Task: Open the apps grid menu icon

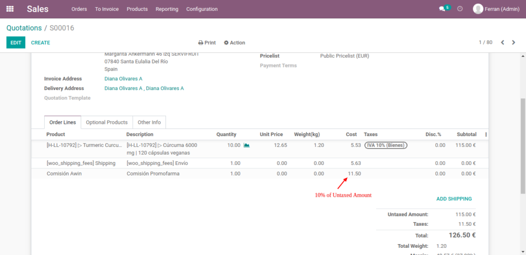Action: pos(10,9)
